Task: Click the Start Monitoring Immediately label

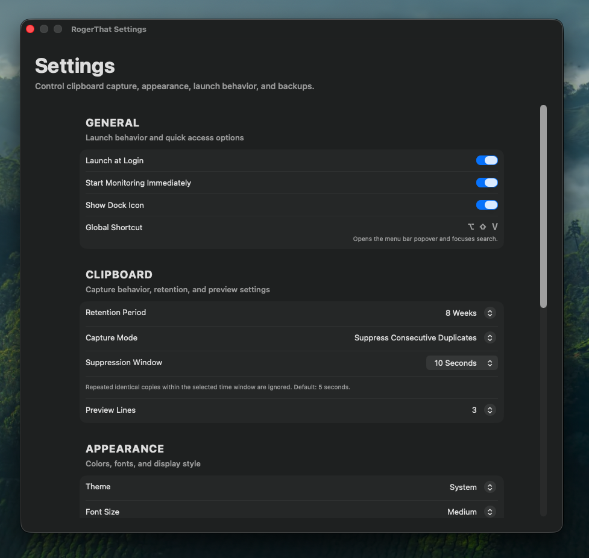Action: 138,183
